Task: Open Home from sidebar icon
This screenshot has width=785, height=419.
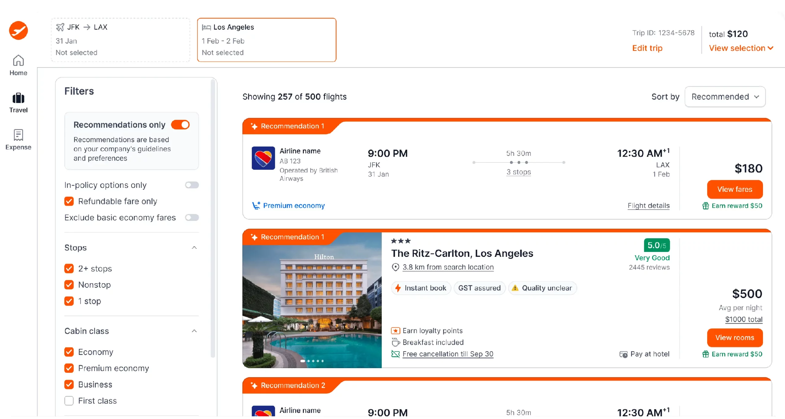Action: point(18,61)
